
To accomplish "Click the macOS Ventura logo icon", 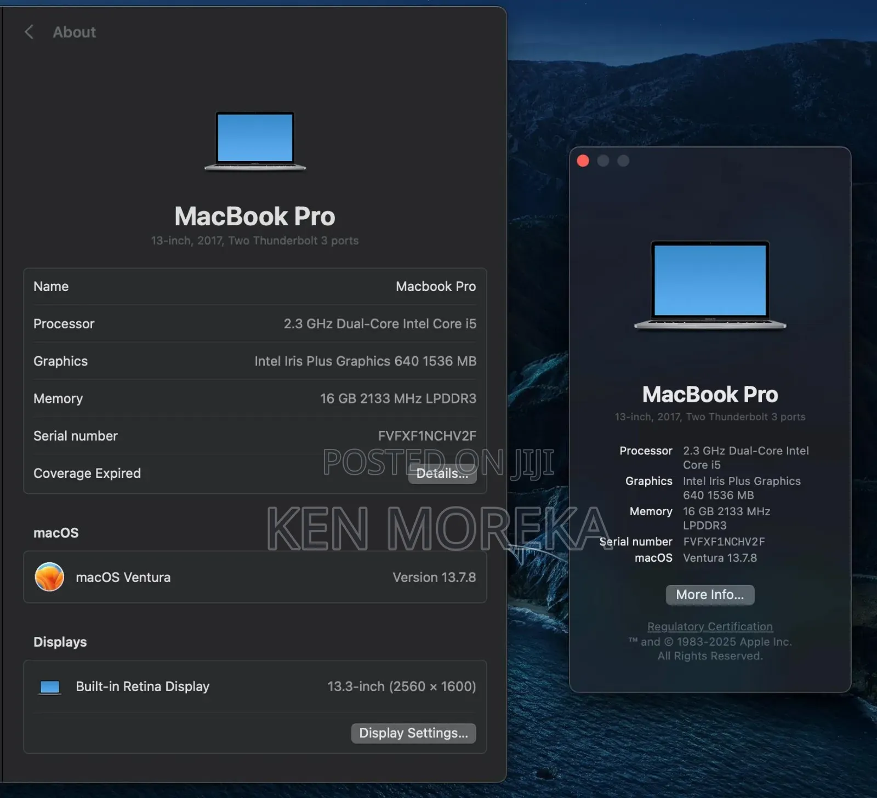I will point(49,577).
